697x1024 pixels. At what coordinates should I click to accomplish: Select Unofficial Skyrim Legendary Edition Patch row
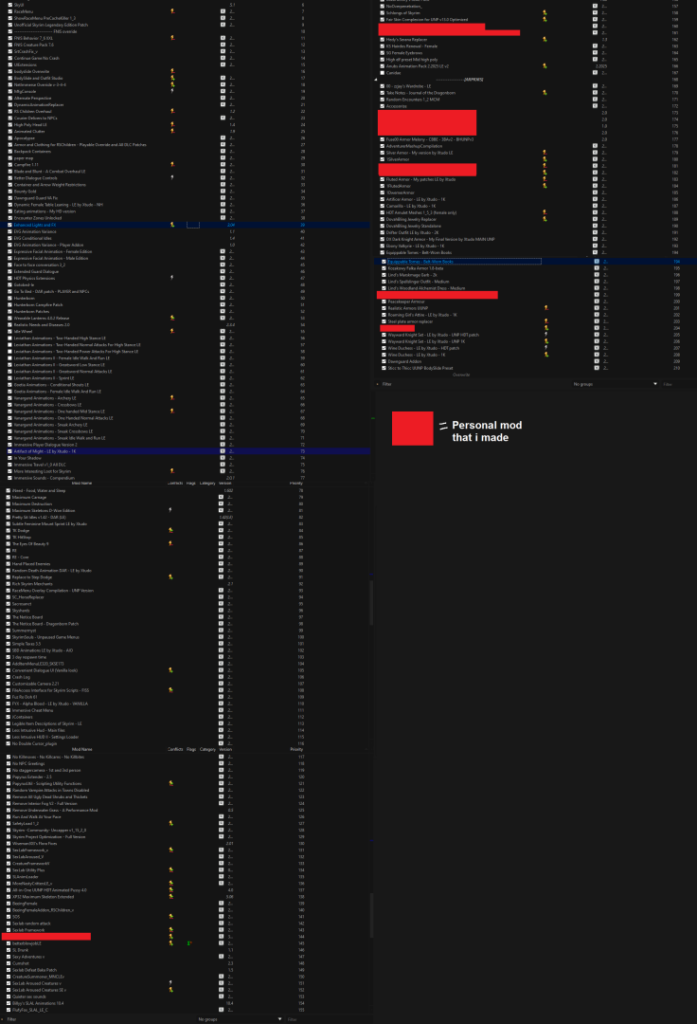pyautogui.click(x=186, y=25)
